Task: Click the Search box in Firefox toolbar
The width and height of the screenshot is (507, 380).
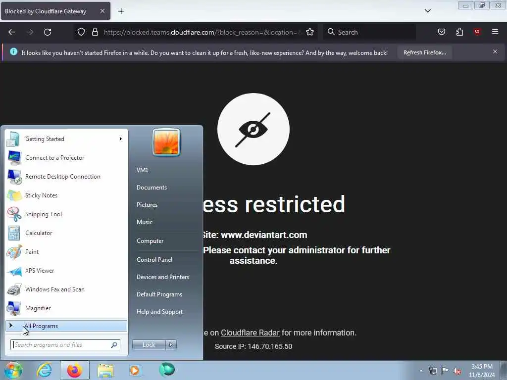Action: coord(368,32)
